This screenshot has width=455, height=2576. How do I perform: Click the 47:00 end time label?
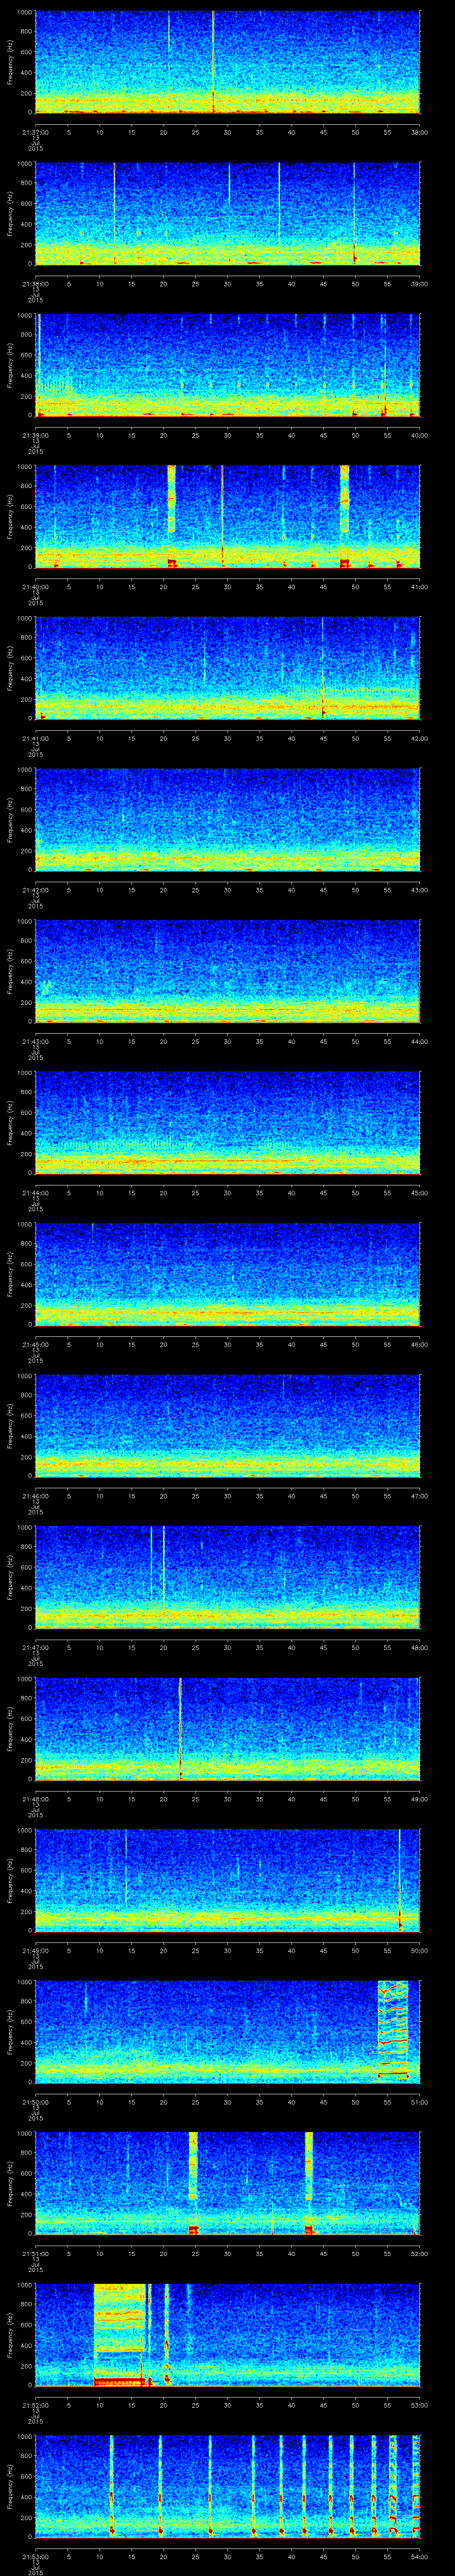click(420, 1496)
